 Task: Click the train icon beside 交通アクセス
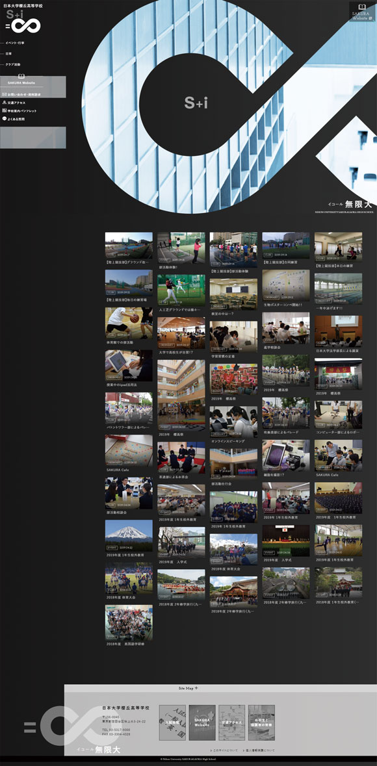[x=5, y=103]
